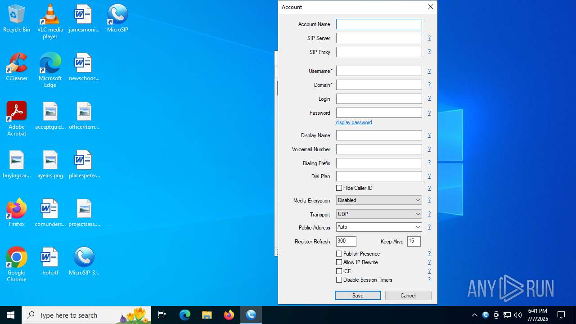Launch Firefox desktop shortcut
576x324 pixels.
point(17,213)
